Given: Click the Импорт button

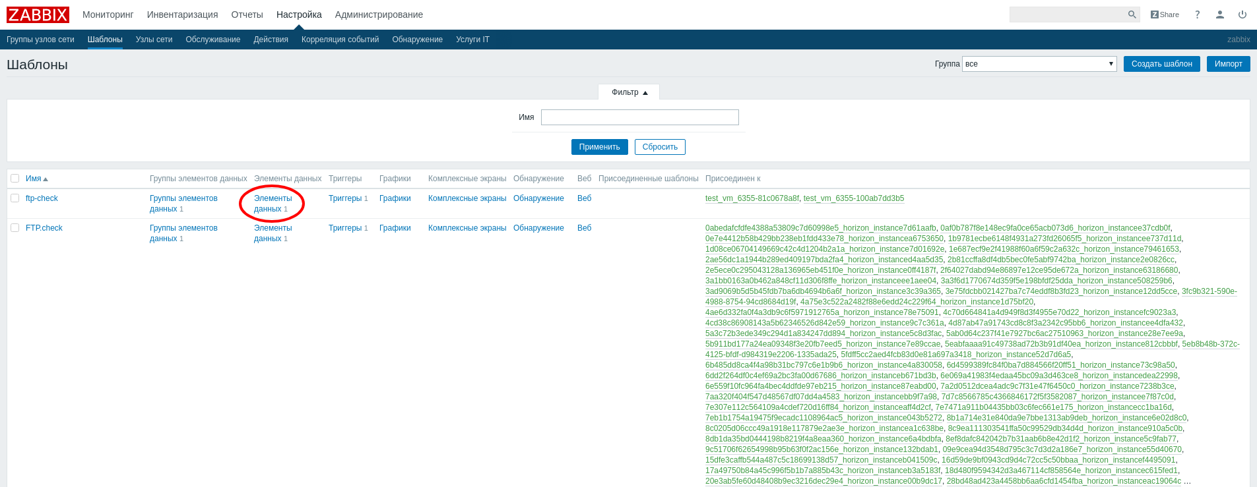Looking at the screenshot, I should (x=1228, y=64).
